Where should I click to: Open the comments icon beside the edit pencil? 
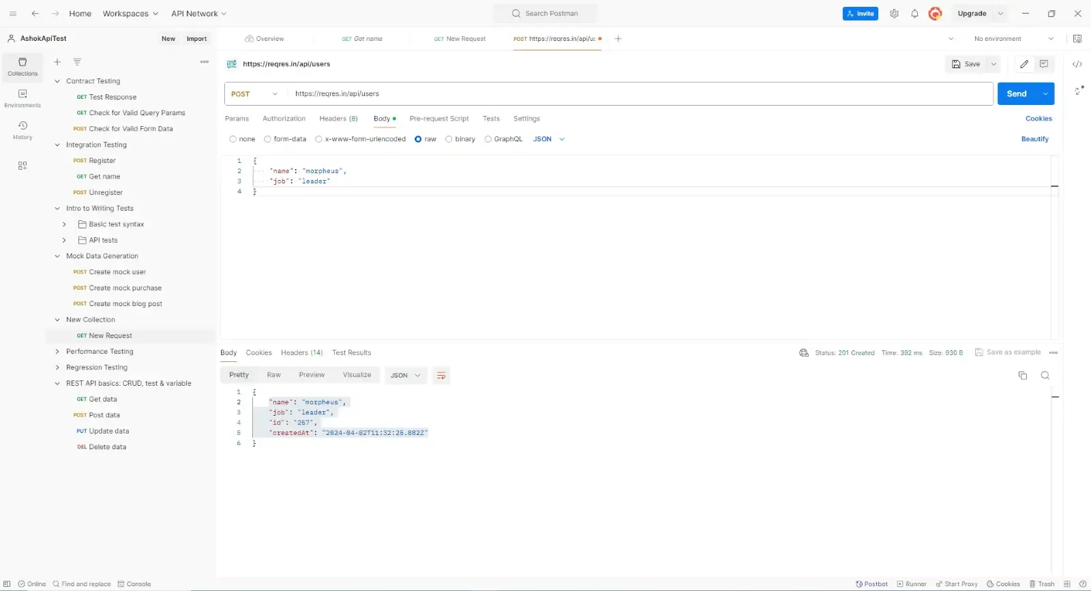(1043, 64)
